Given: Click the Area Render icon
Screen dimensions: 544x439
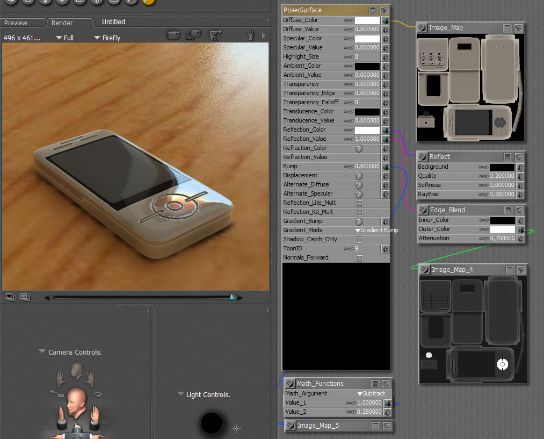Looking at the screenshot, I should click(193, 36).
